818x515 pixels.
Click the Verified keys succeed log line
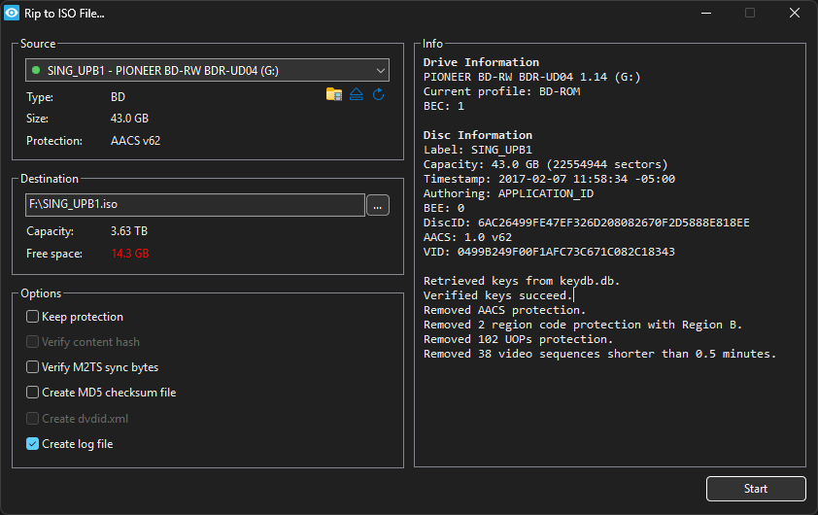(x=497, y=295)
